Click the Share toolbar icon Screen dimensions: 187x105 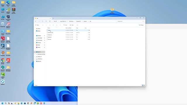point(57,25)
